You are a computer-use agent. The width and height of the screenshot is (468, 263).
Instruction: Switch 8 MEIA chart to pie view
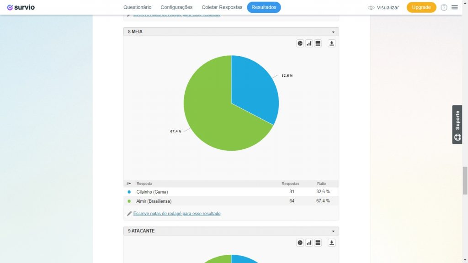300,43
